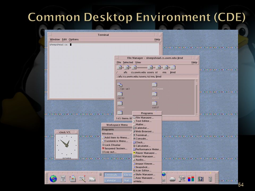The height and width of the screenshot is (191, 255).
Task: Open Selected menu in File Manager
Action: (128, 62)
